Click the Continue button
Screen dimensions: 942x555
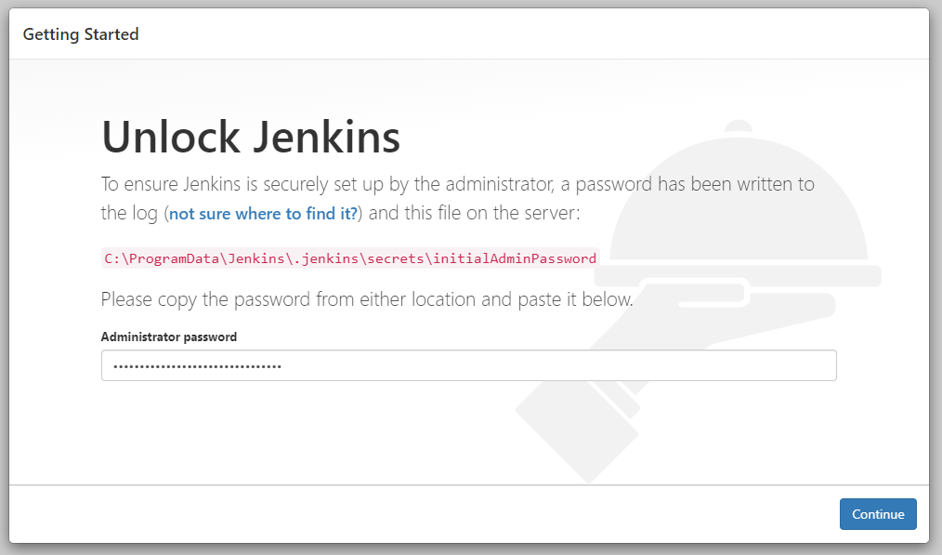878,514
